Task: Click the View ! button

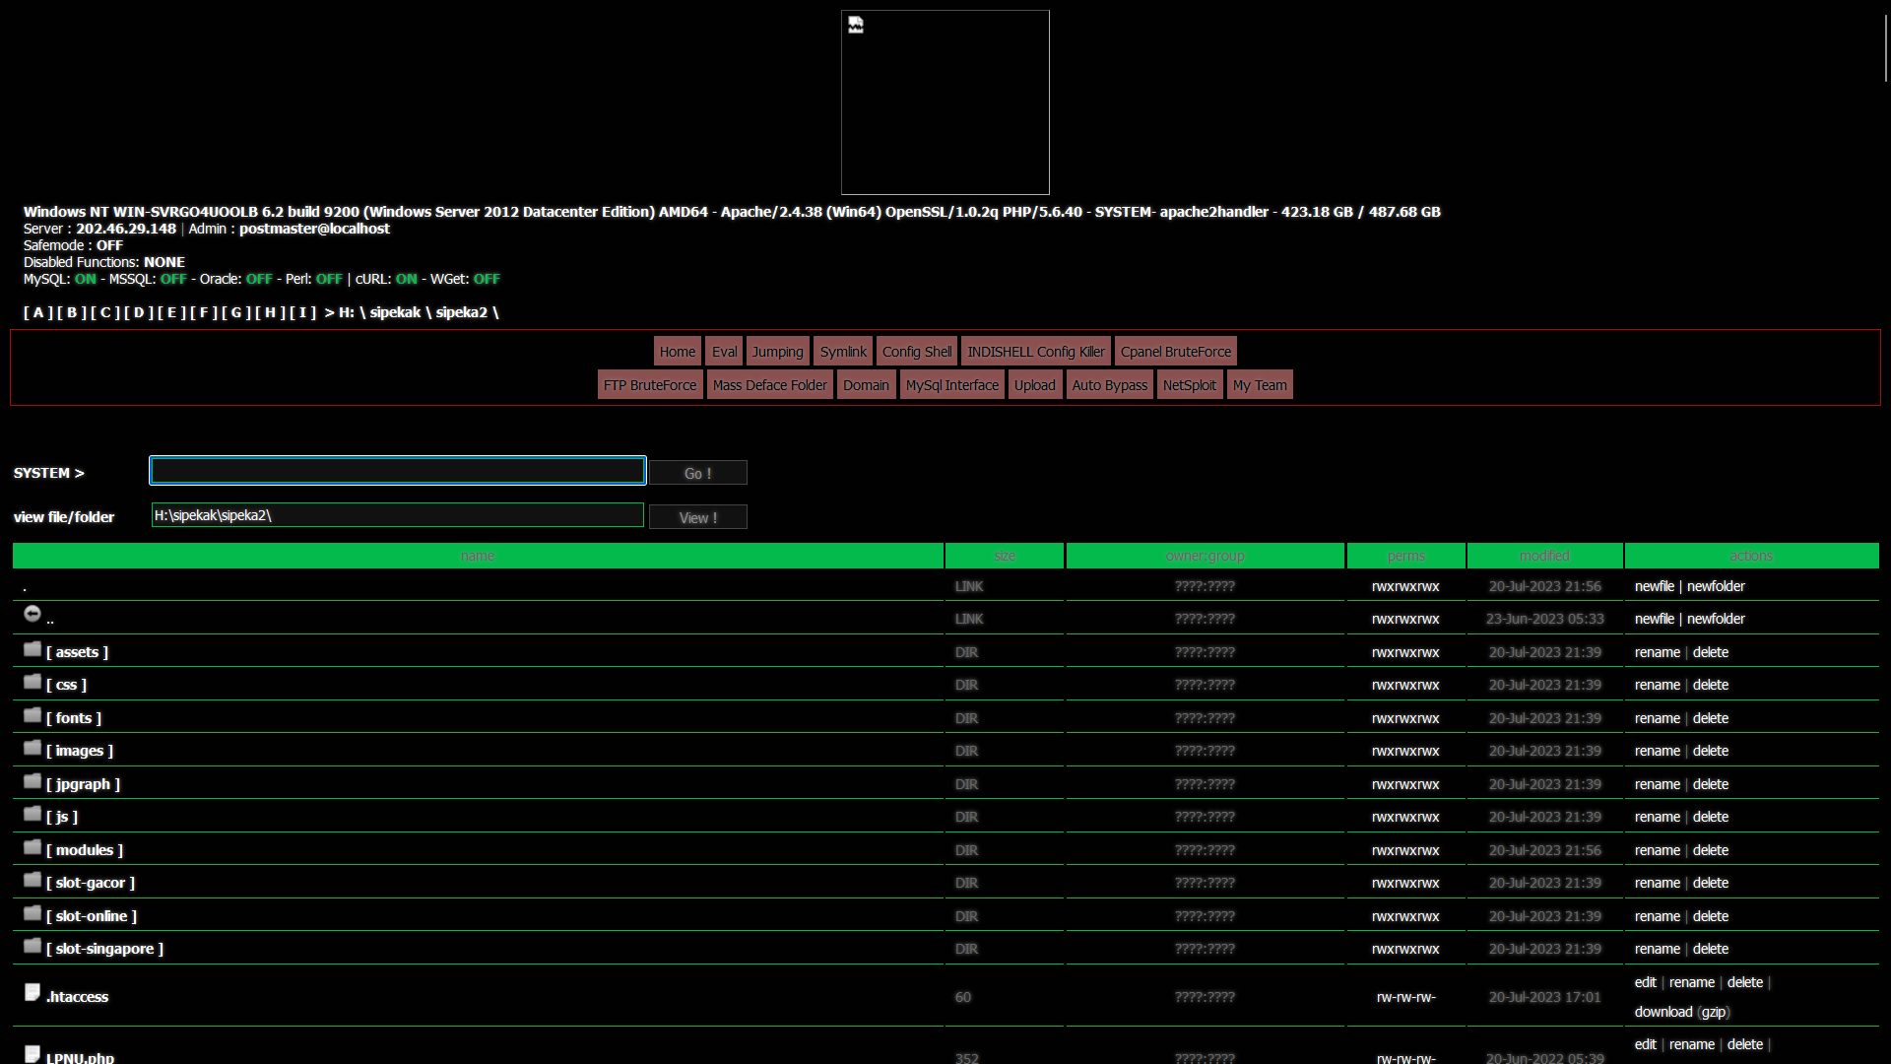Action: [698, 517]
